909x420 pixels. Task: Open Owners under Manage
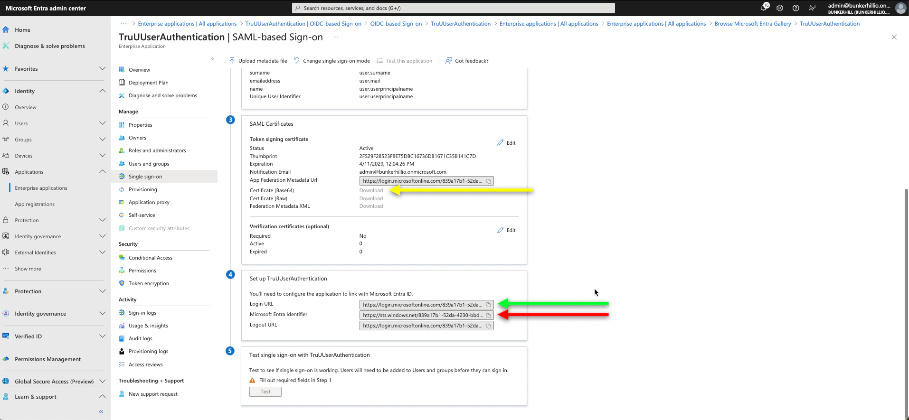[x=137, y=138]
